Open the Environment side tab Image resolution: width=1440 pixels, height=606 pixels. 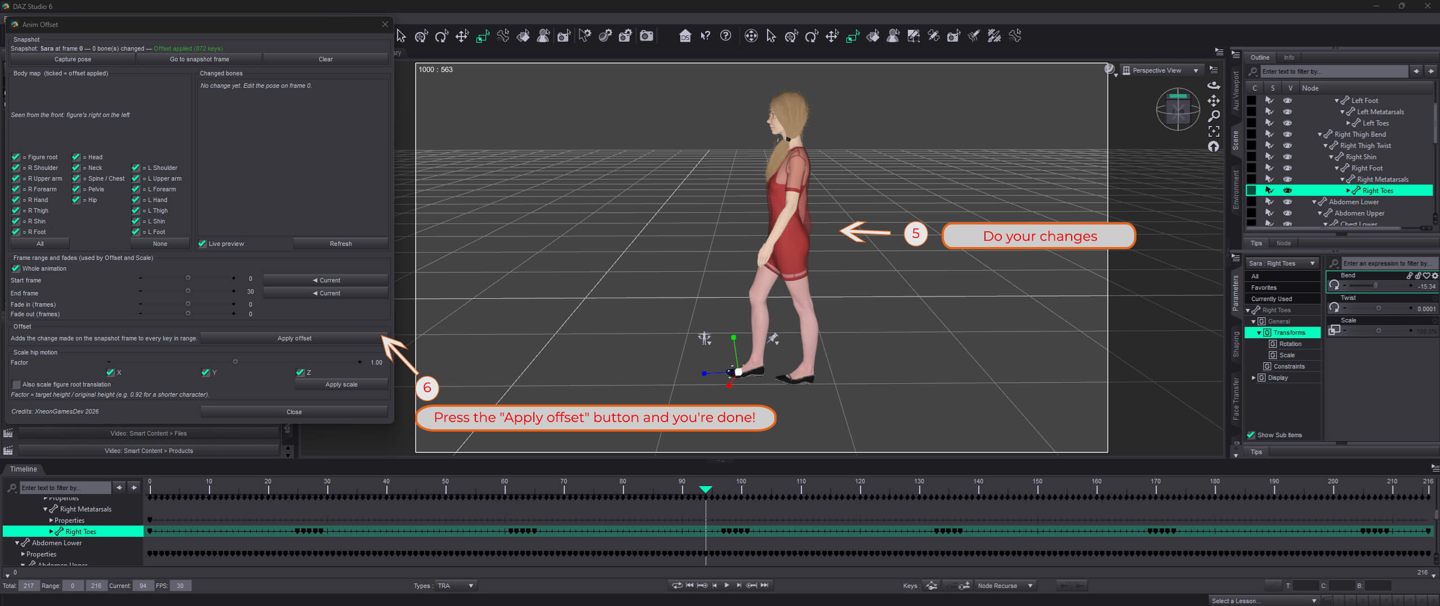click(x=1236, y=190)
